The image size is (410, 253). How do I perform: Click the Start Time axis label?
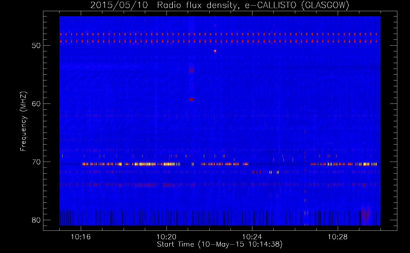tap(220, 244)
